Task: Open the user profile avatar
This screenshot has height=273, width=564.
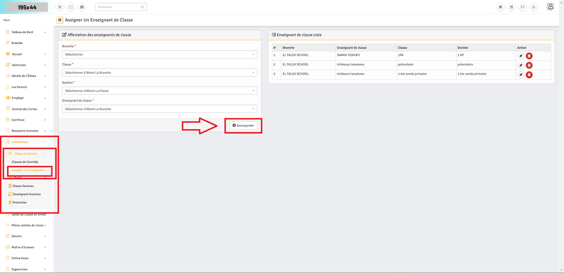Action: click(x=550, y=7)
